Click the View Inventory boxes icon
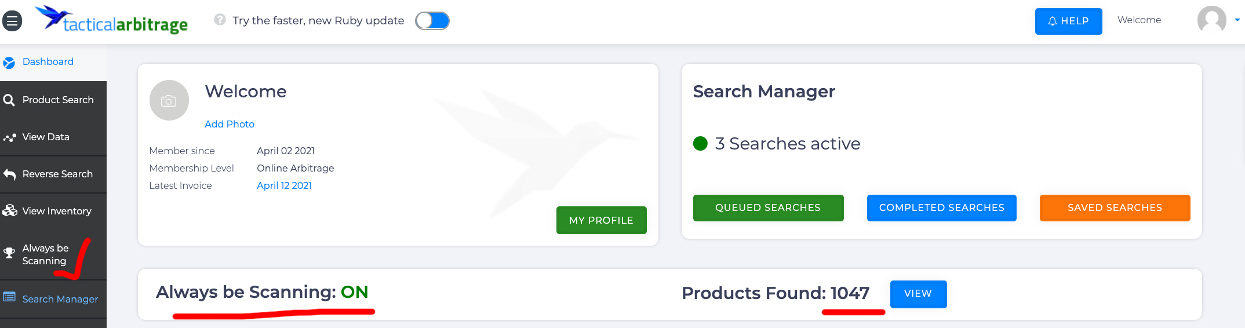The width and height of the screenshot is (1245, 328). 10,211
